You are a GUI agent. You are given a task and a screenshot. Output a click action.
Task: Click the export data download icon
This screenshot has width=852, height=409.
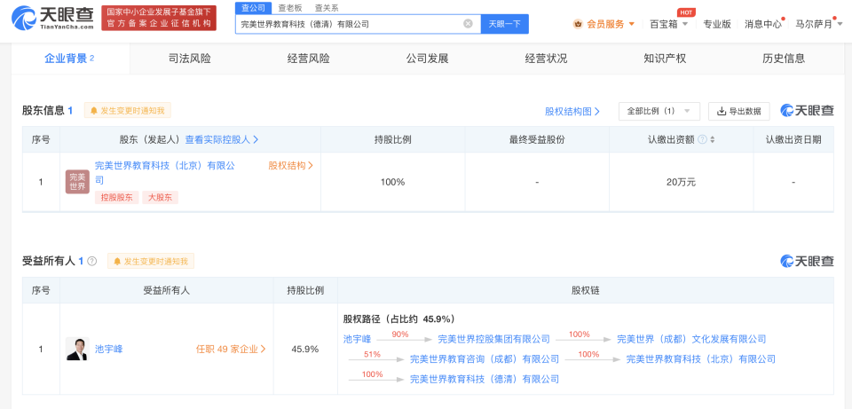tap(722, 112)
